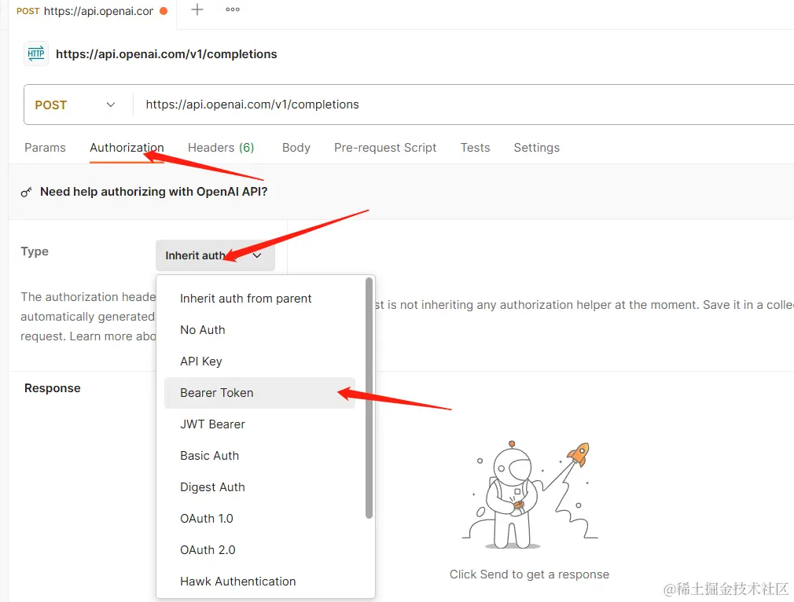The image size is (794, 602).
Task: Open the Headers (6) tab
Action: point(221,147)
